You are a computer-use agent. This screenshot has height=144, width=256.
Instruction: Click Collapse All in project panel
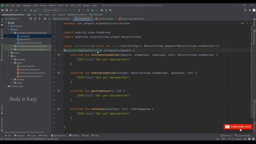39,19
